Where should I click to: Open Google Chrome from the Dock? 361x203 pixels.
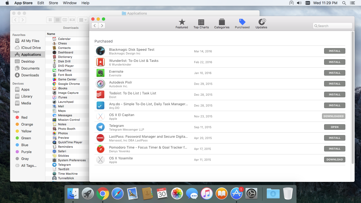[x=102, y=194]
